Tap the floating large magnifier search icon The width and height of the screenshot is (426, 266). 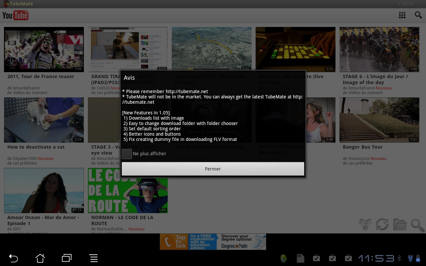(417, 225)
